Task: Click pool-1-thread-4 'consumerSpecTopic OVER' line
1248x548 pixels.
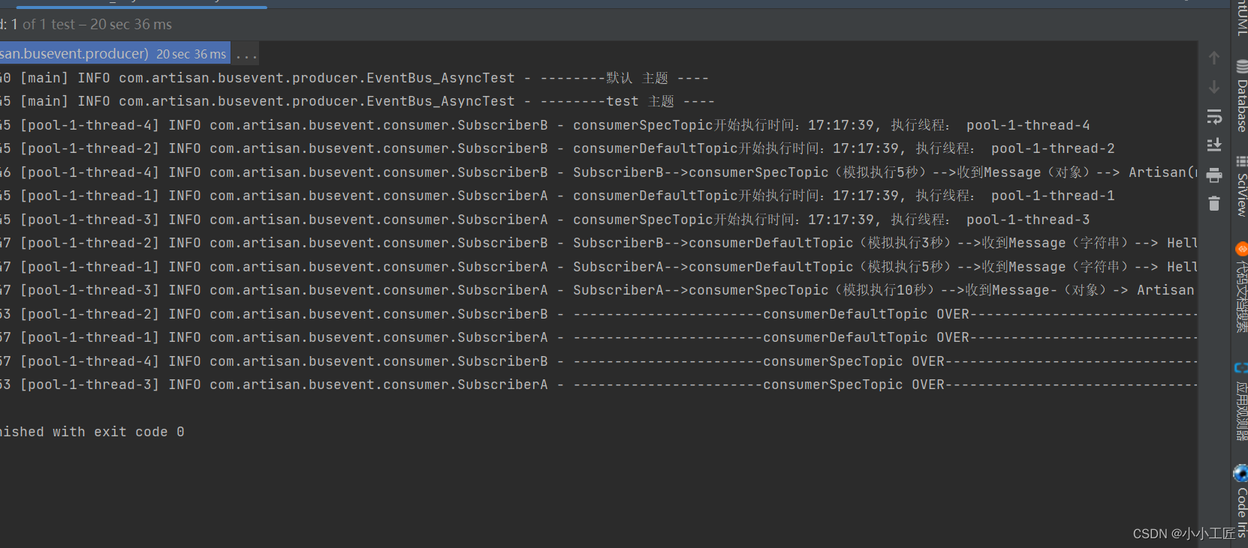Action: tap(598, 361)
